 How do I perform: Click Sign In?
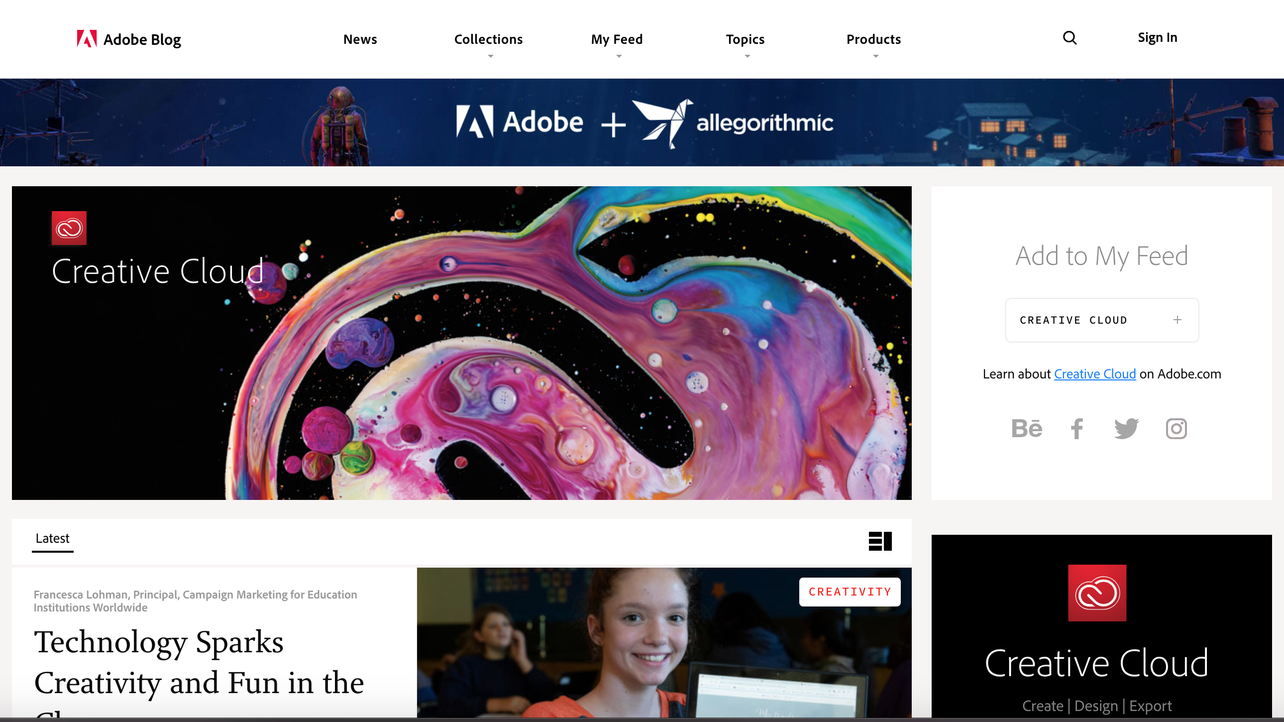pyautogui.click(x=1158, y=38)
